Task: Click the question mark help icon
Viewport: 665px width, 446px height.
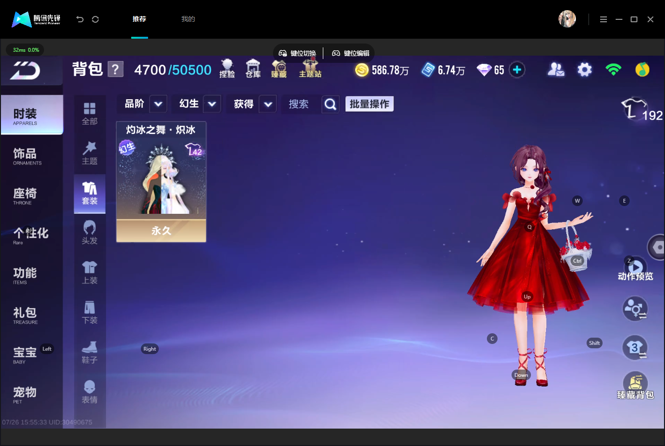Action: click(x=115, y=69)
